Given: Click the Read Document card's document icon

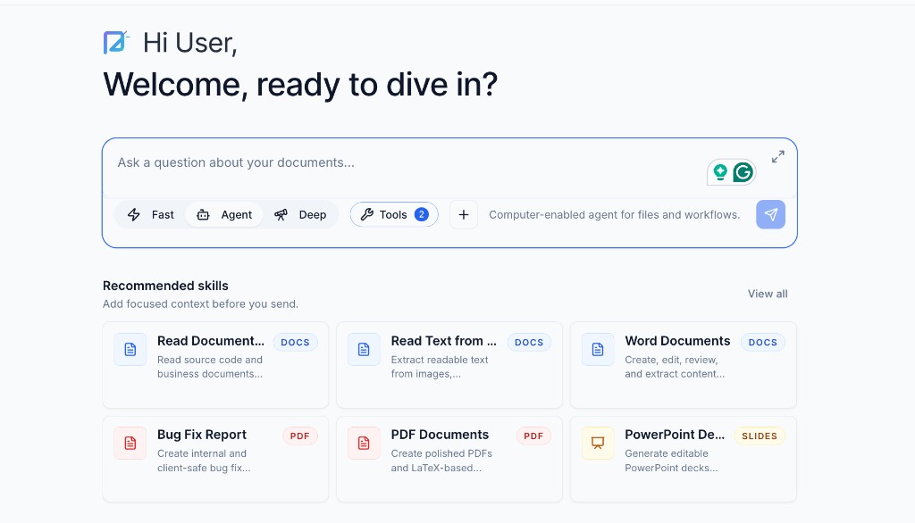Looking at the screenshot, I should click(x=130, y=349).
